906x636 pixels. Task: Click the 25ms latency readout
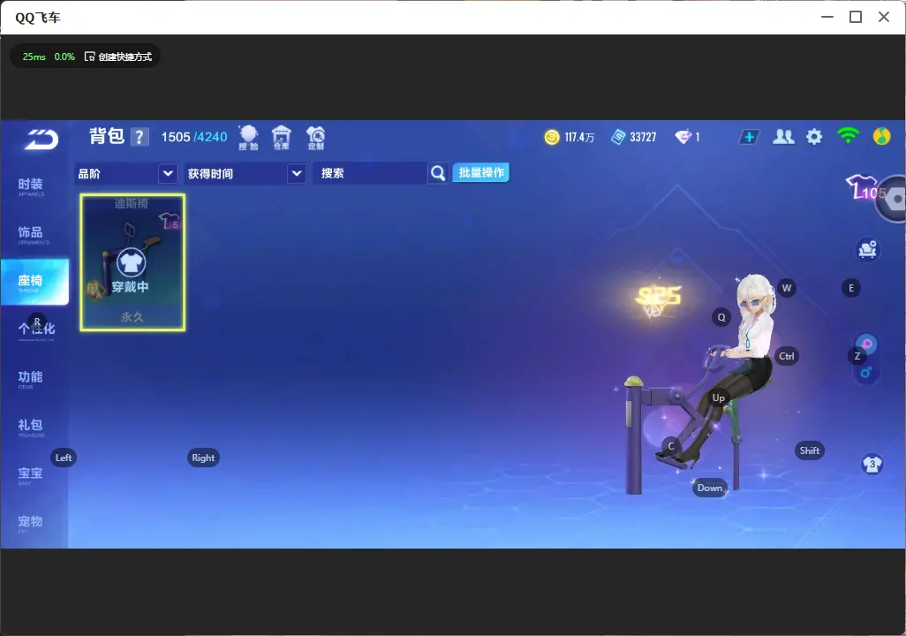34,57
